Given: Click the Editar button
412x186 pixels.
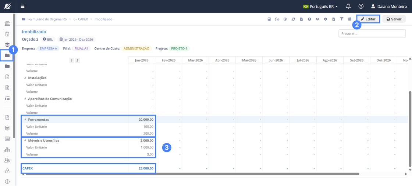Looking at the screenshot, I should pos(368,19).
